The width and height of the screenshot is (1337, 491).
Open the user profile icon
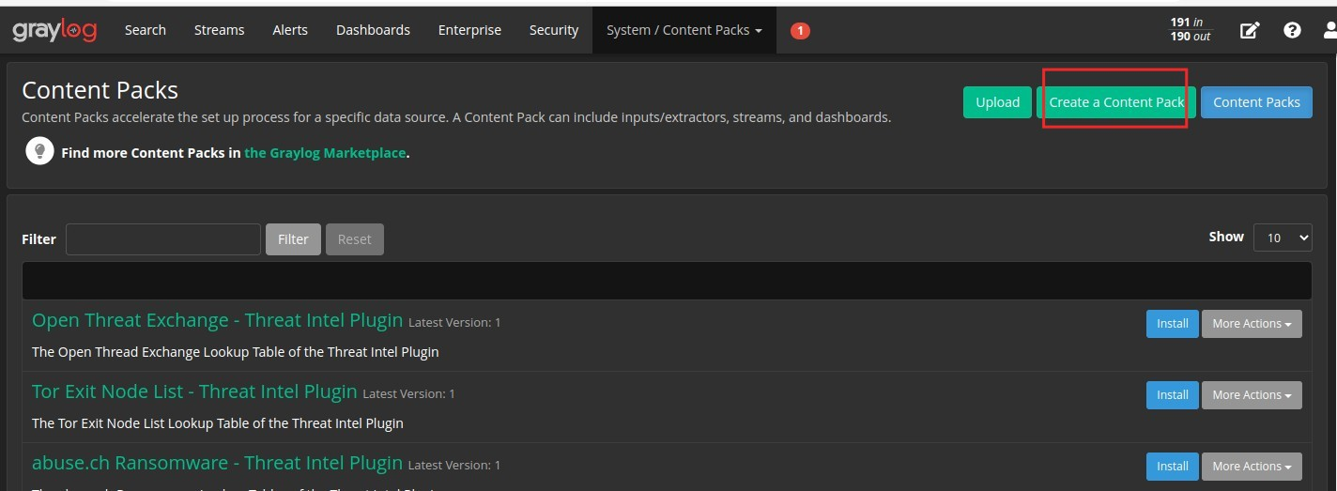1329,30
